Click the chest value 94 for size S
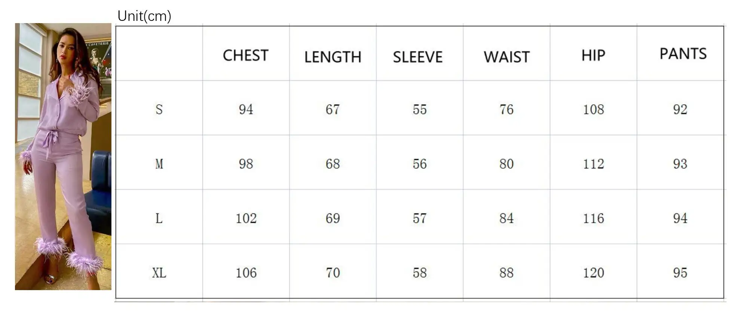The height and width of the screenshot is (311, 734). point(246,110)
